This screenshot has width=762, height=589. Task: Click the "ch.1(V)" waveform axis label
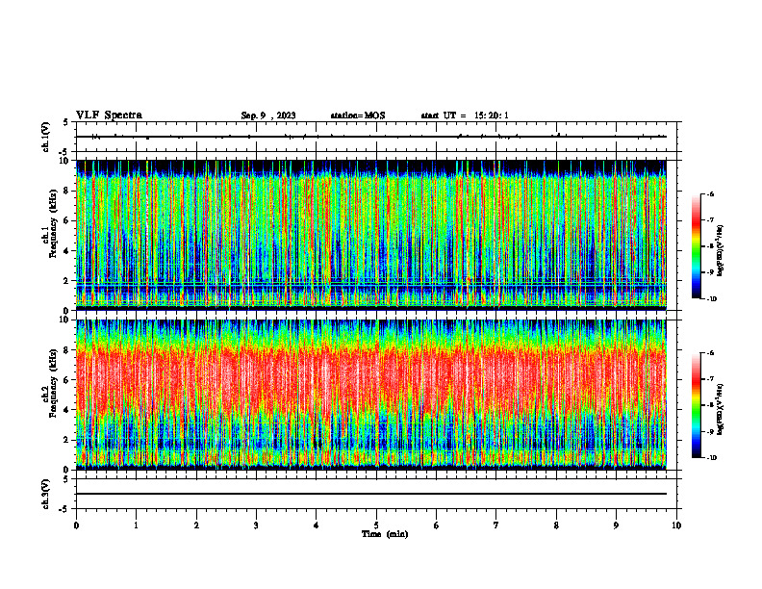click(x=46, y=137)
